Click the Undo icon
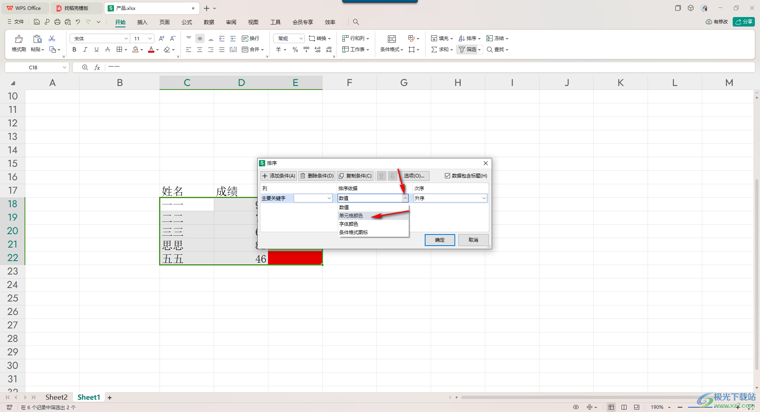This screenshot has height=412, width=760. point(78,22)
